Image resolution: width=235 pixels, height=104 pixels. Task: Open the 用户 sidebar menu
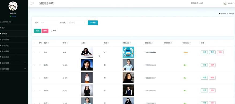click(x=14, y=28)
